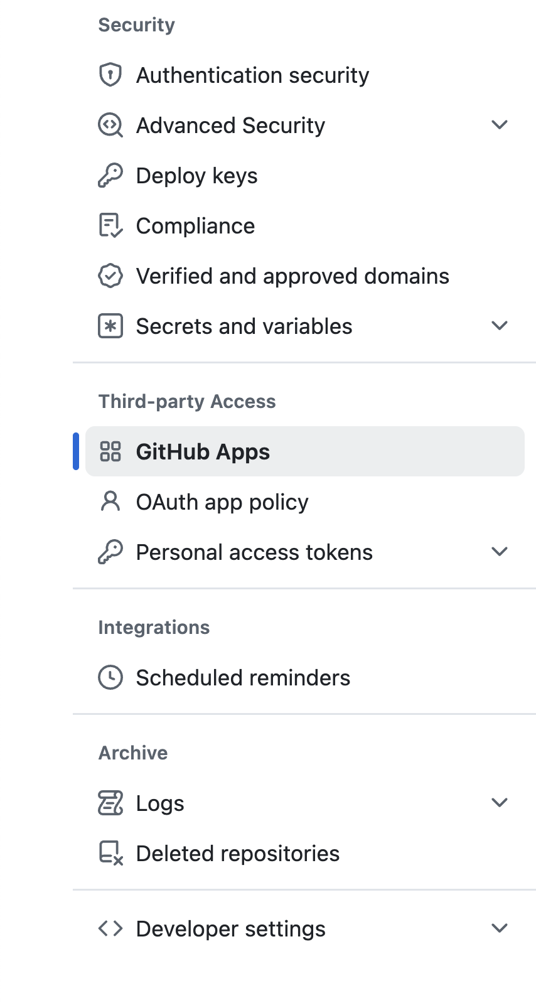Expand the Developer settings chevron

(x=499, y=928)
